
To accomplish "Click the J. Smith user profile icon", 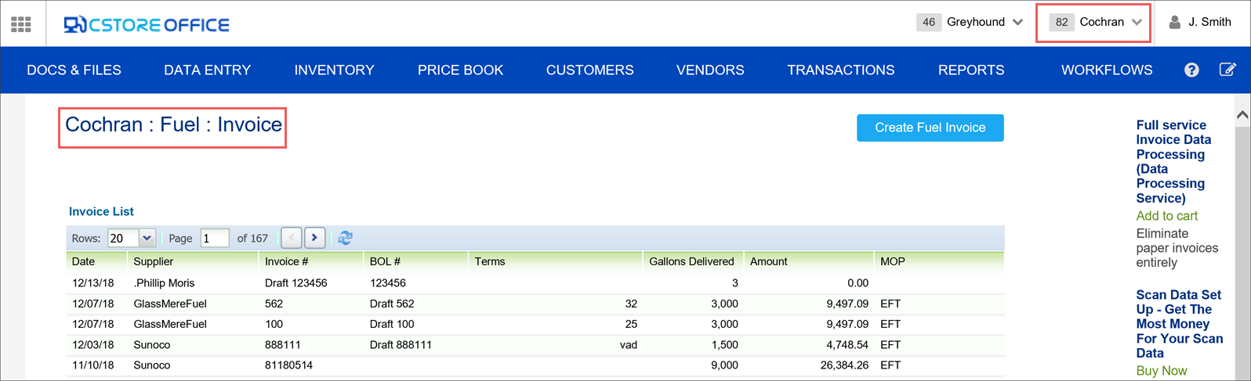I will [1175, 22].
